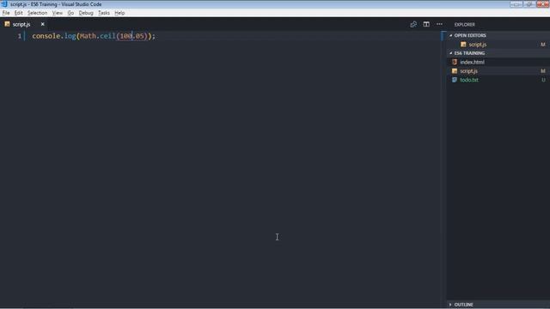Click the editor overview ruler scrollbar

coord(443,168)
